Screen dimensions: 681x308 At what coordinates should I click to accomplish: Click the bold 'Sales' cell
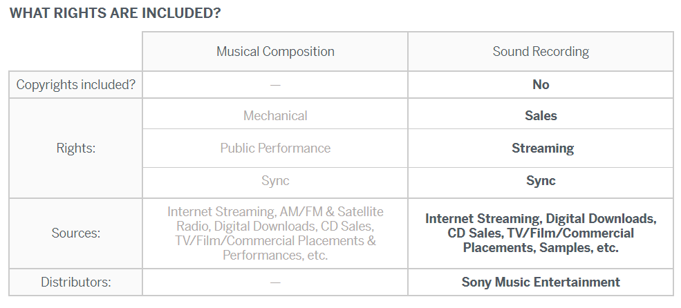pyautogui.click(x=541, y=115)
